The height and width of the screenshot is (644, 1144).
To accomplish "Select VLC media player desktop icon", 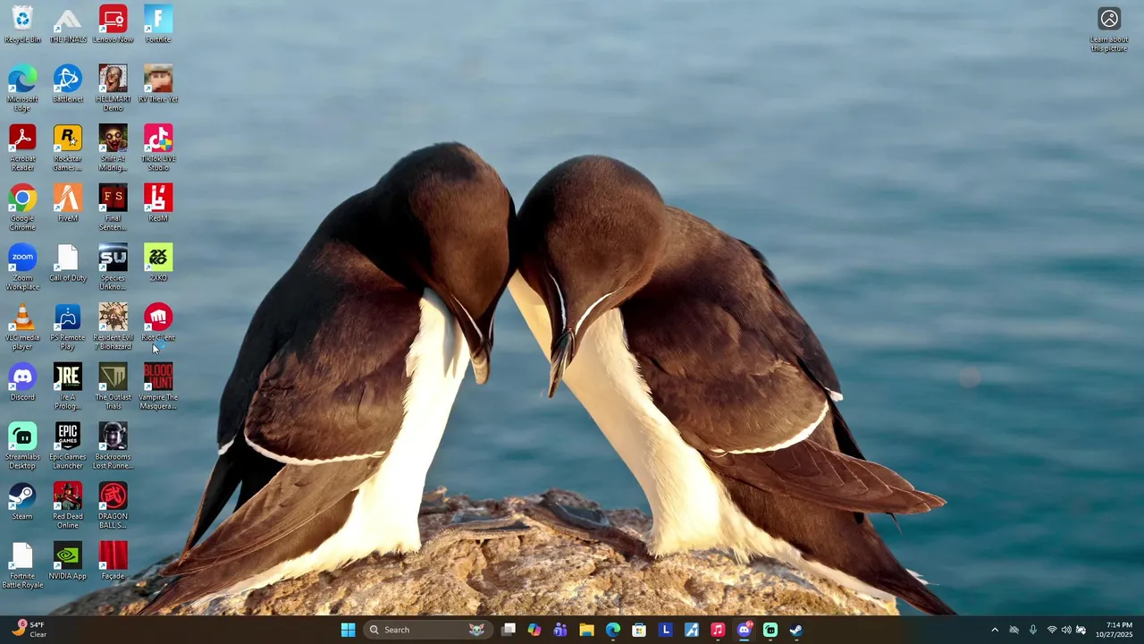I will coord(22,326).
